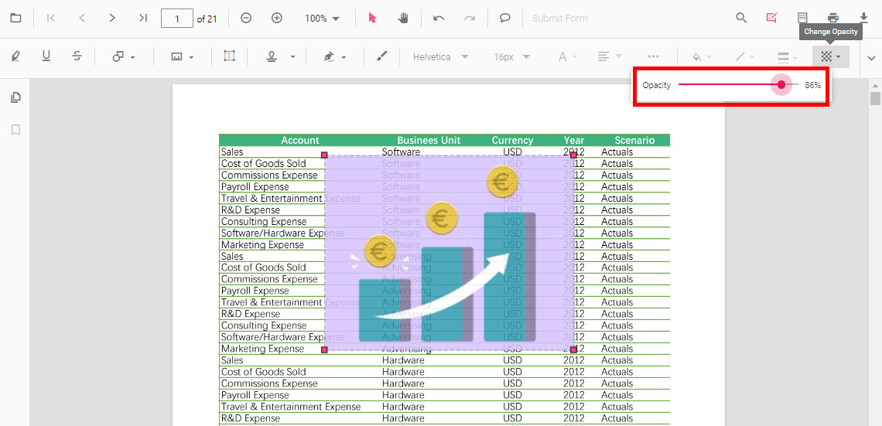Click the undo arrow

pos(439,18)
